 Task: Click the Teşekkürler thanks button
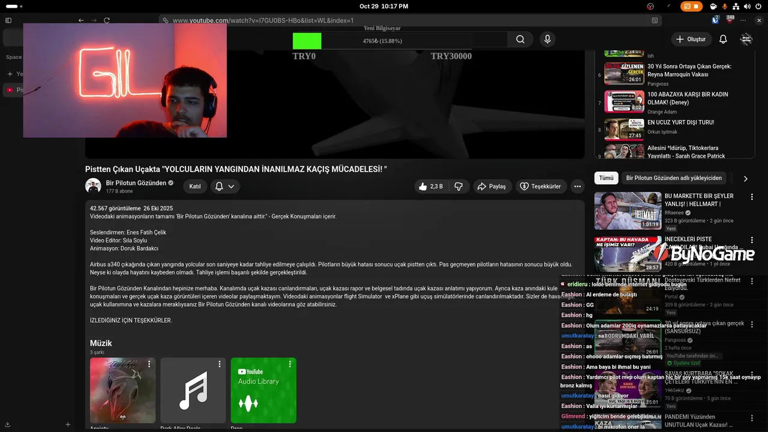tap(540, 187)
